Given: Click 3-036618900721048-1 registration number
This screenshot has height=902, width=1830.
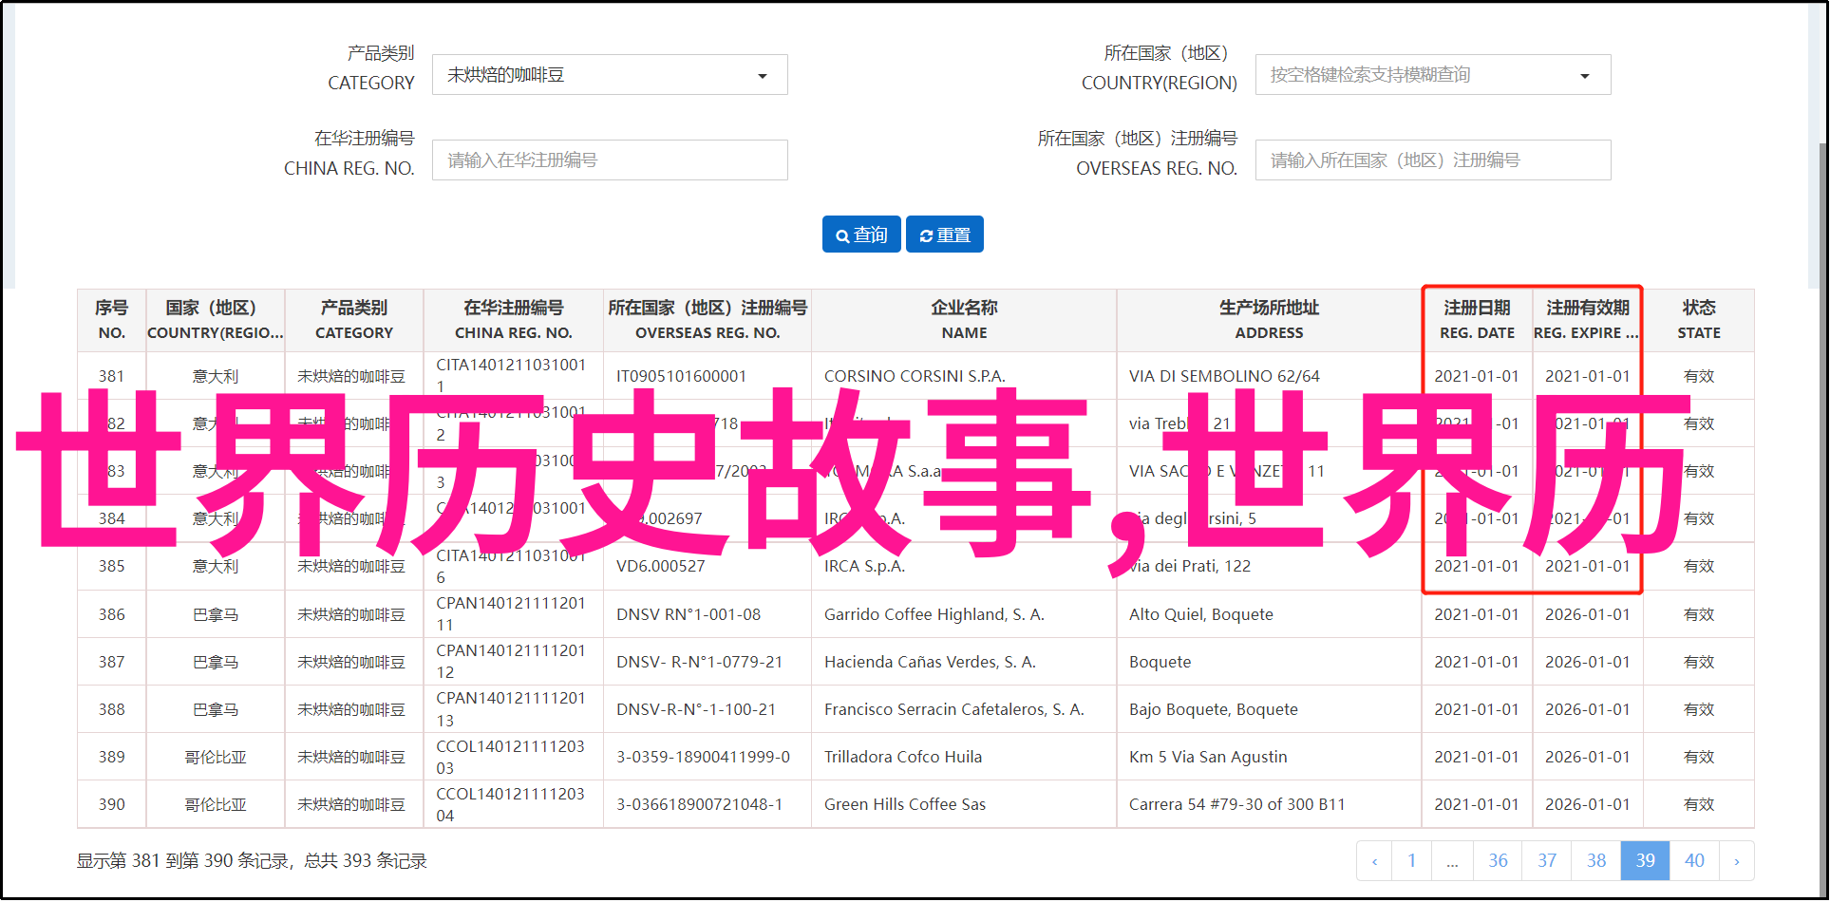Looking at the screenshot, I should click(700, 805).
